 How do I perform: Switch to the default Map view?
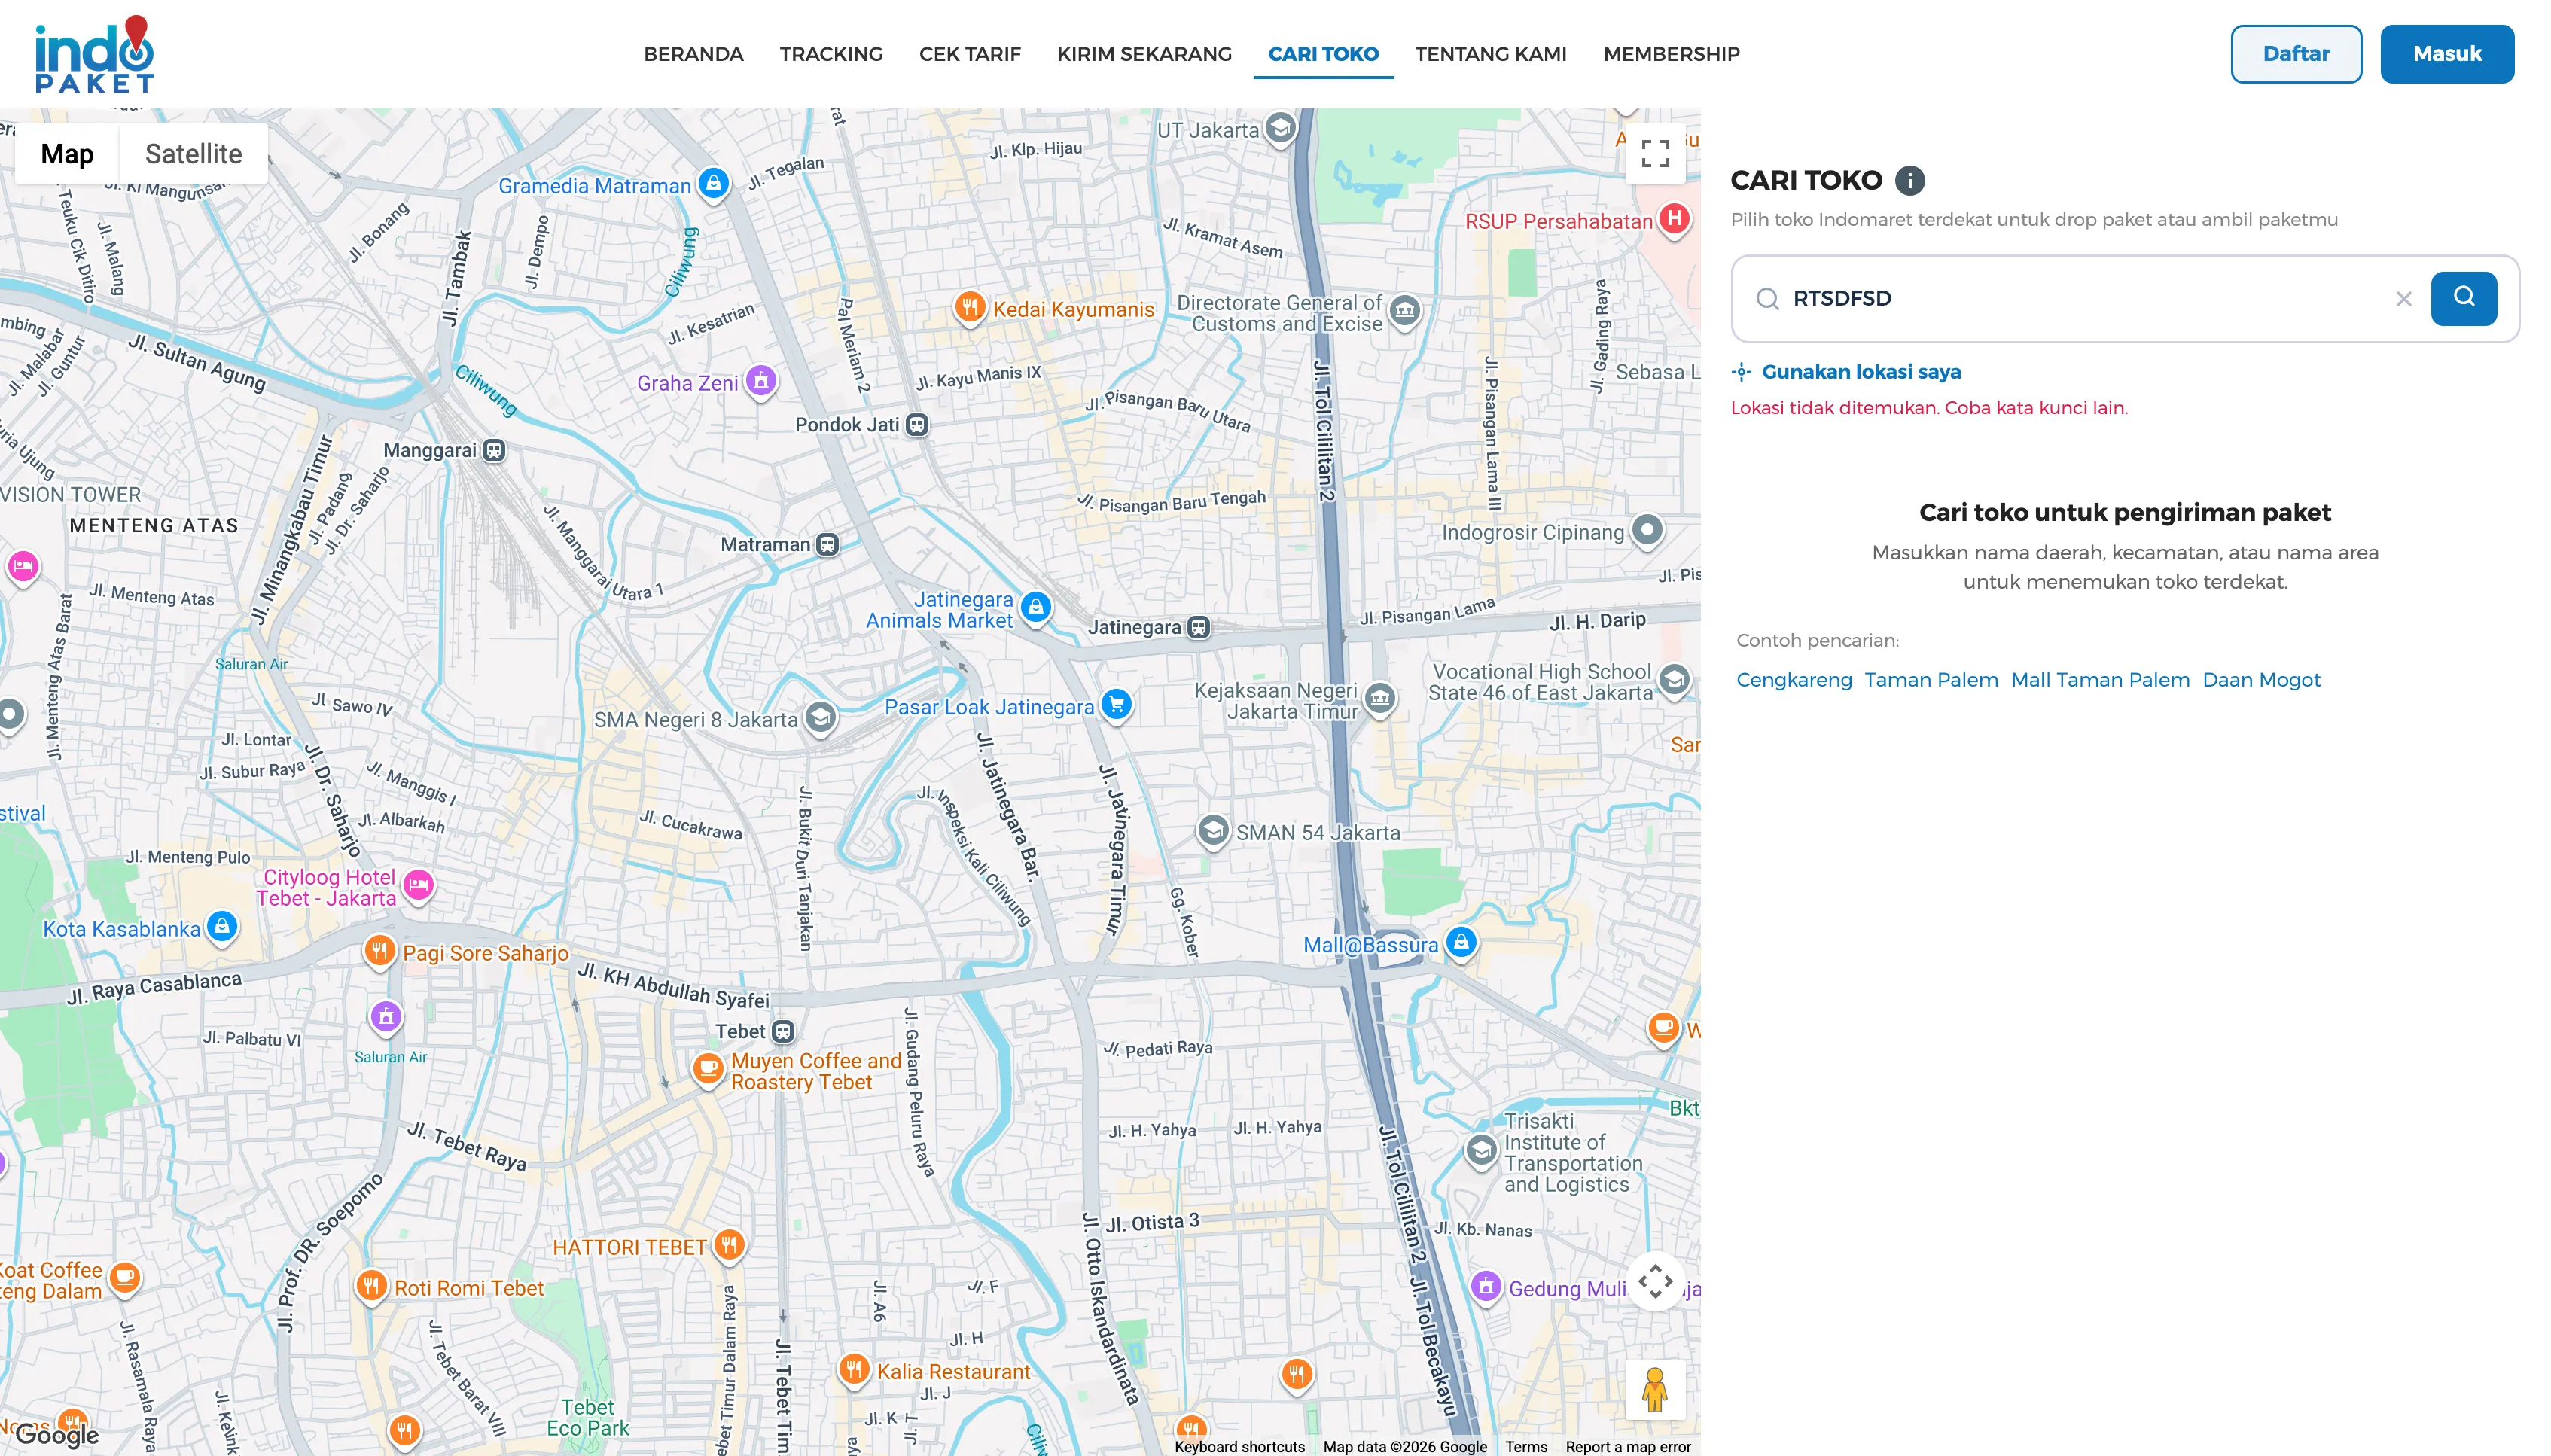point(67,154)
